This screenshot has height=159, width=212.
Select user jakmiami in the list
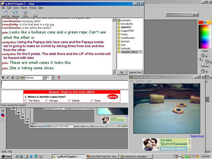pos(125,41)
